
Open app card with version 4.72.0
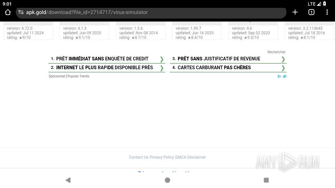(x=28, y=31)
